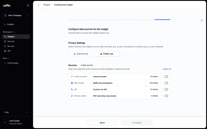Click the locked padlock icon
The height and width of the screenshot is (129, 207).
pos(75,54)
